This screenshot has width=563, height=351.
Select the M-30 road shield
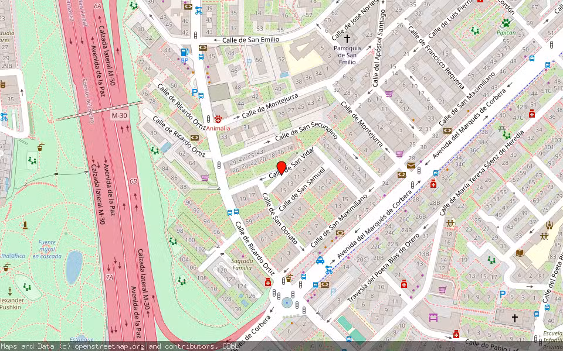point(120,116)
